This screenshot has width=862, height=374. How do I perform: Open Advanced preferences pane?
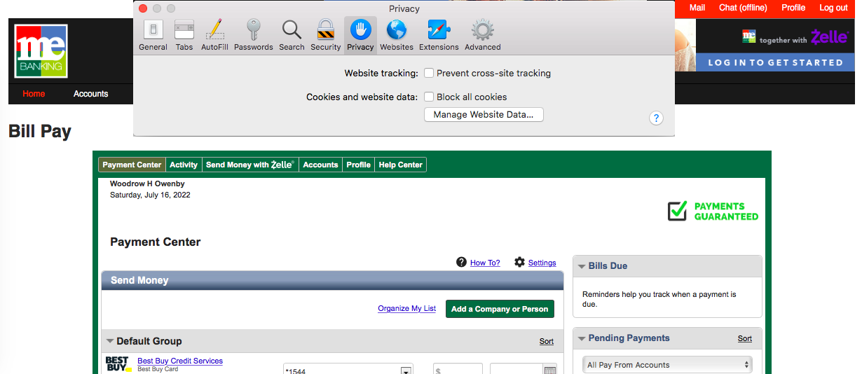[x=482, y=35]
